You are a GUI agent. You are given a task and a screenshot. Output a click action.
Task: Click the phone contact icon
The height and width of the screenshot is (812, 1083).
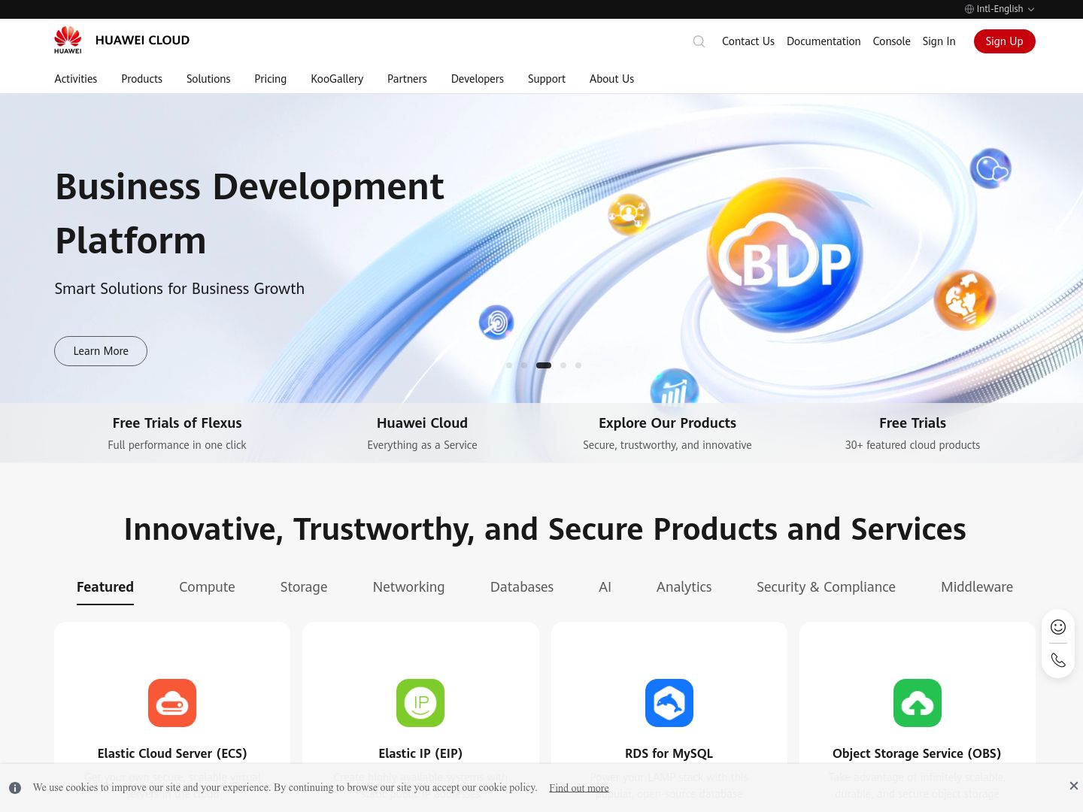click(x=1058, y=660)
